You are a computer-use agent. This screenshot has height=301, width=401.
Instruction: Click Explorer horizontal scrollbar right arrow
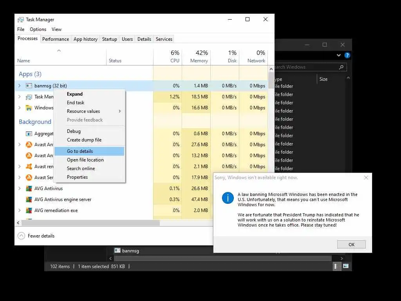tap(341, 259)
